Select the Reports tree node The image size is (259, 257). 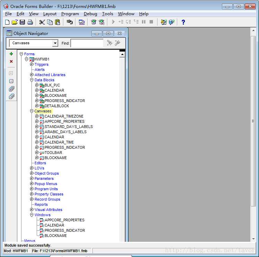(41, 204)
